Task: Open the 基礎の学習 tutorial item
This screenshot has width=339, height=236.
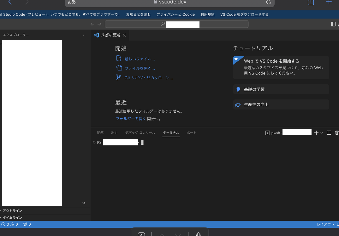Action: [x=281, y=89]
